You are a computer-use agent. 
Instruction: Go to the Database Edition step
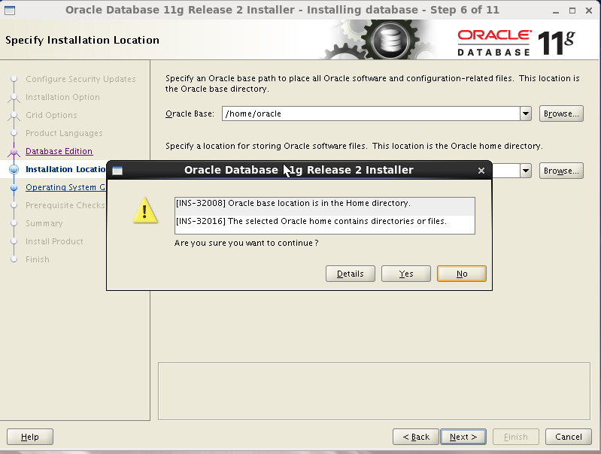tap(59, 151)
